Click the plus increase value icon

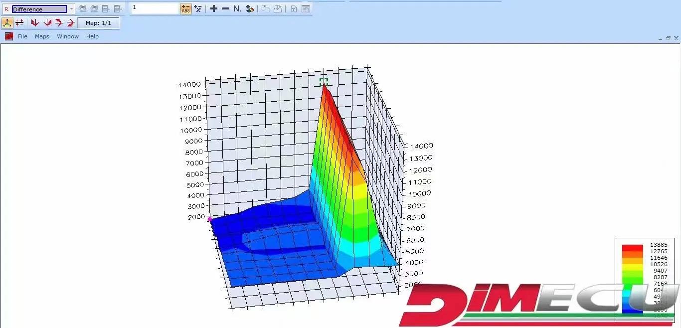coord(214,8)
